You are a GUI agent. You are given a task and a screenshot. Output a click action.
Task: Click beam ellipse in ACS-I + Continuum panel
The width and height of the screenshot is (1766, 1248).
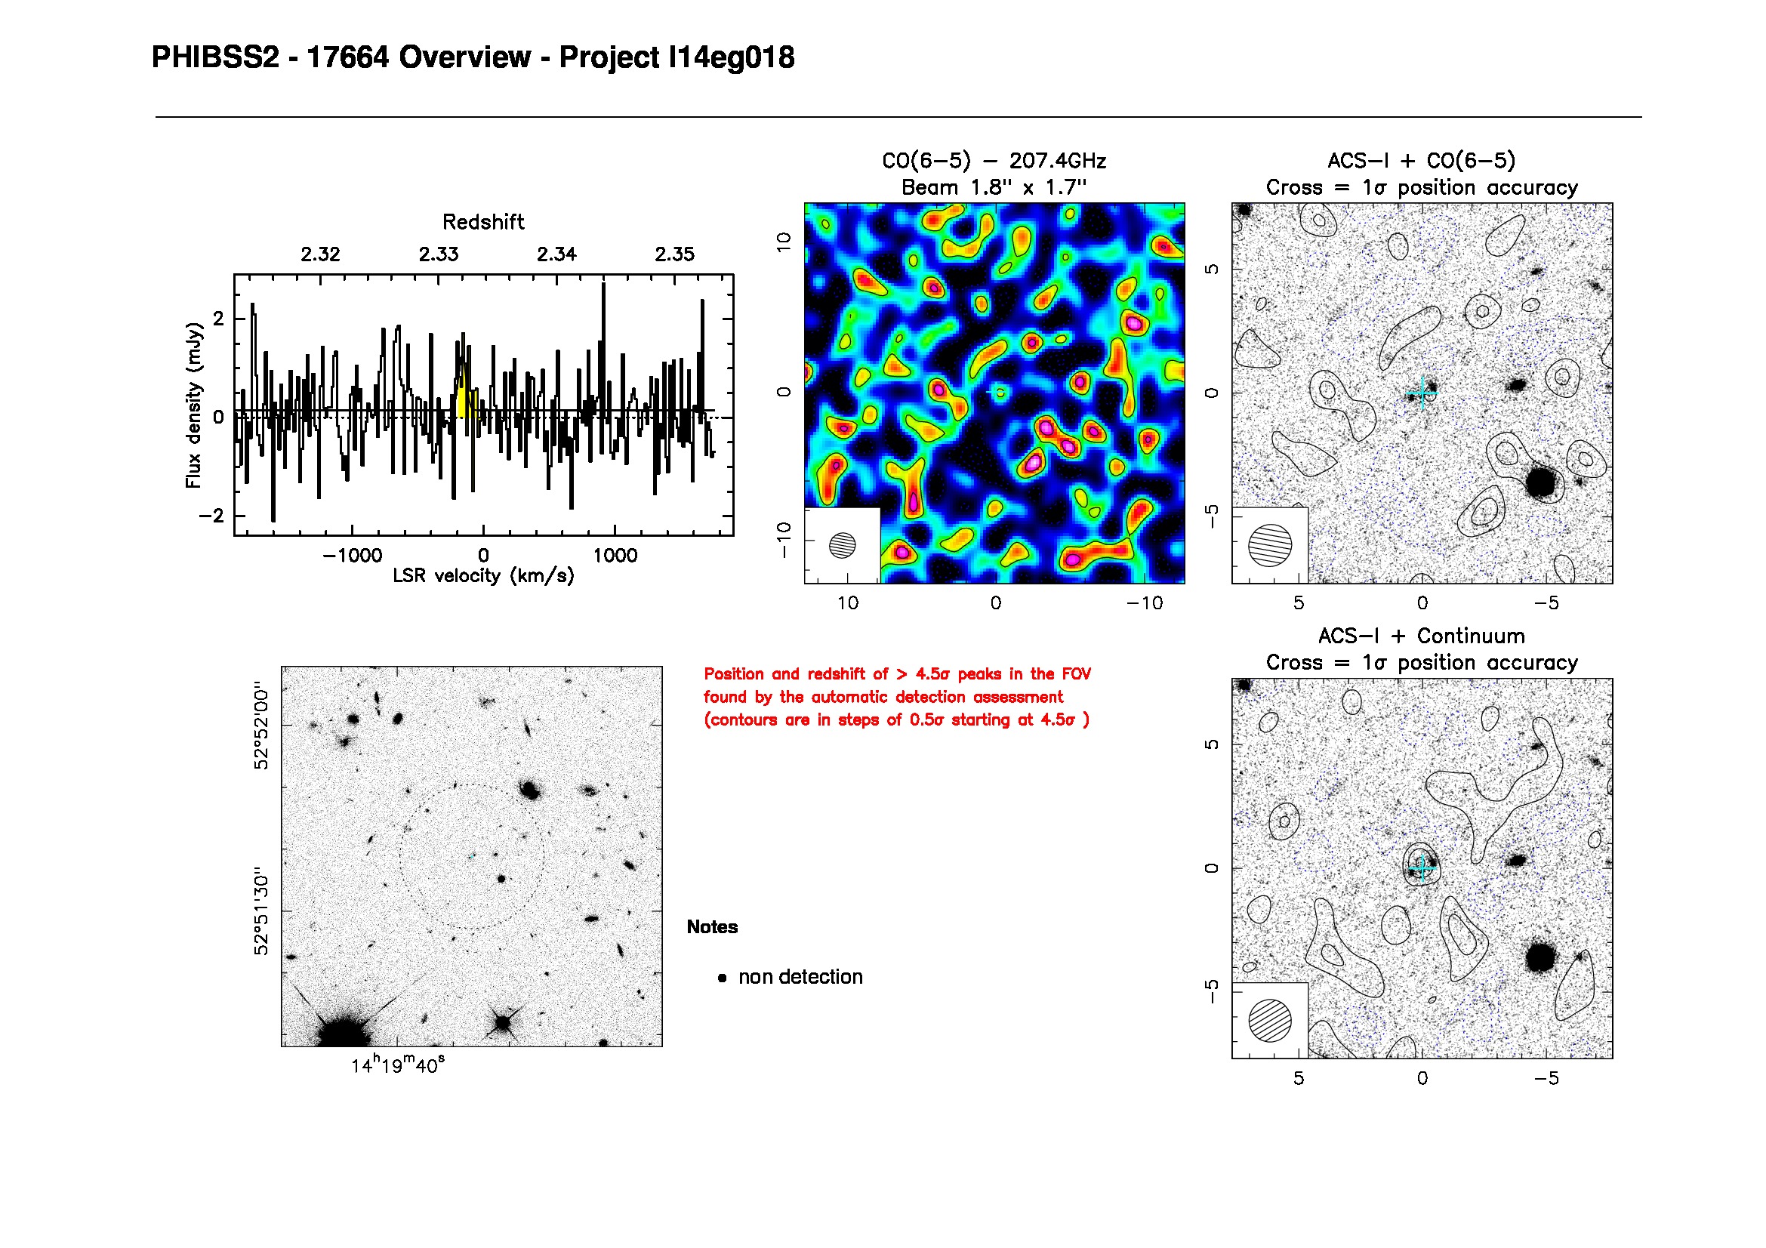coord(1270,1021)
